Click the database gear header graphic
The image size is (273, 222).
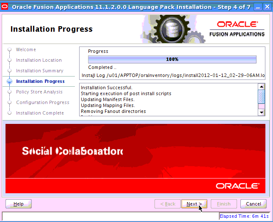pyautogui.click(x=173, y=29)
